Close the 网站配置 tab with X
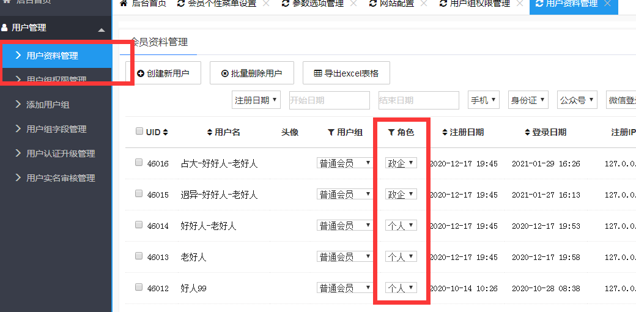The image size is (636, 312). 425,4
